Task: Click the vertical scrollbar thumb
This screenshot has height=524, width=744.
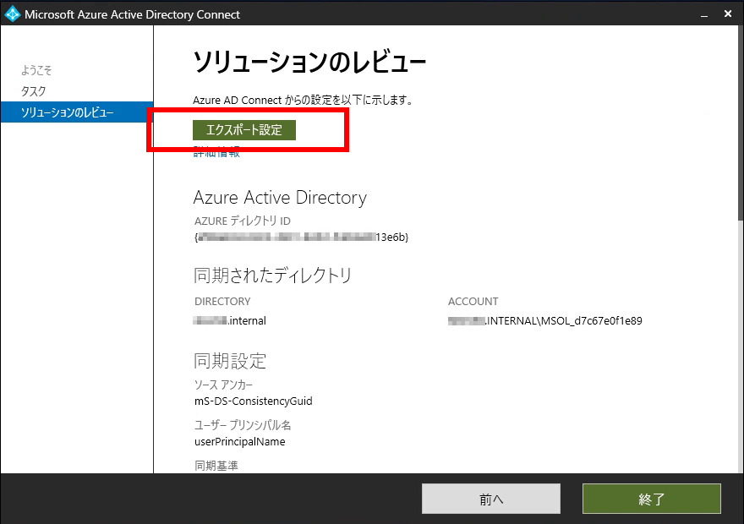Action: point(741,123)
